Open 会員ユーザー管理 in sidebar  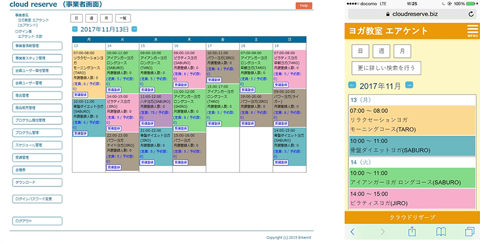click(x=37, y=83)
